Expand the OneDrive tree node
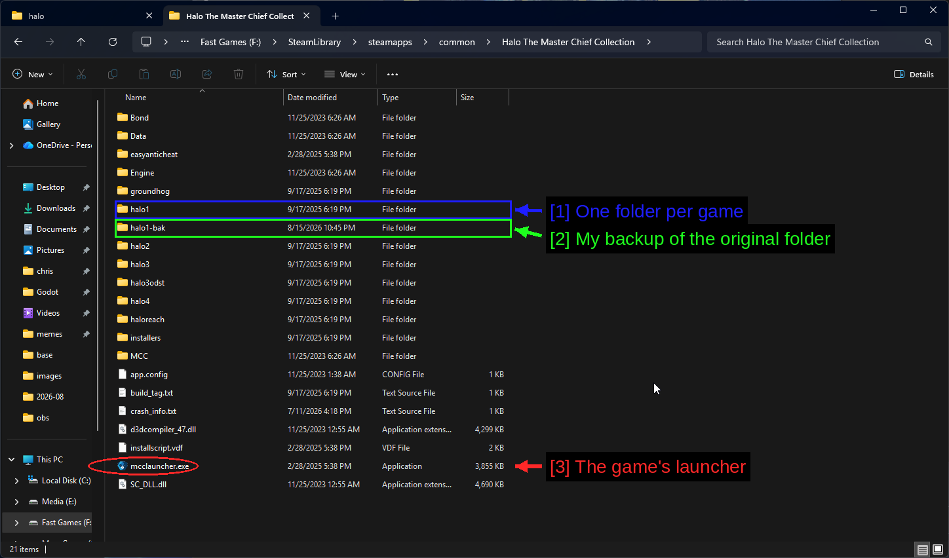Viewport: 949px width, 558px height. [11, 145]
